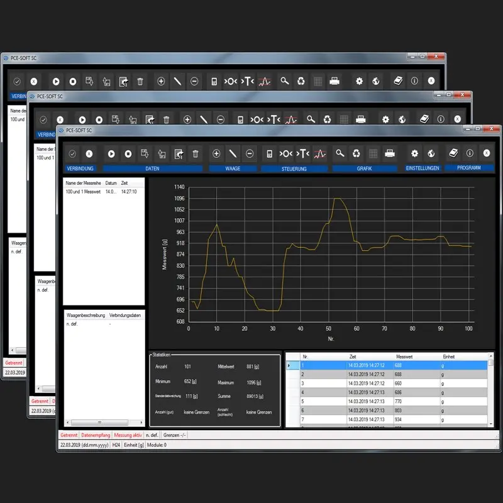Click the Messwert column header in the data table
Viewport: 503px width, 503px height.
pyautogui.click(x=404, y=357)
